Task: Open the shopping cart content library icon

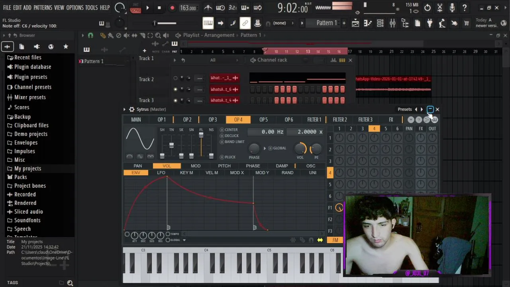Action: coord(467,24)
